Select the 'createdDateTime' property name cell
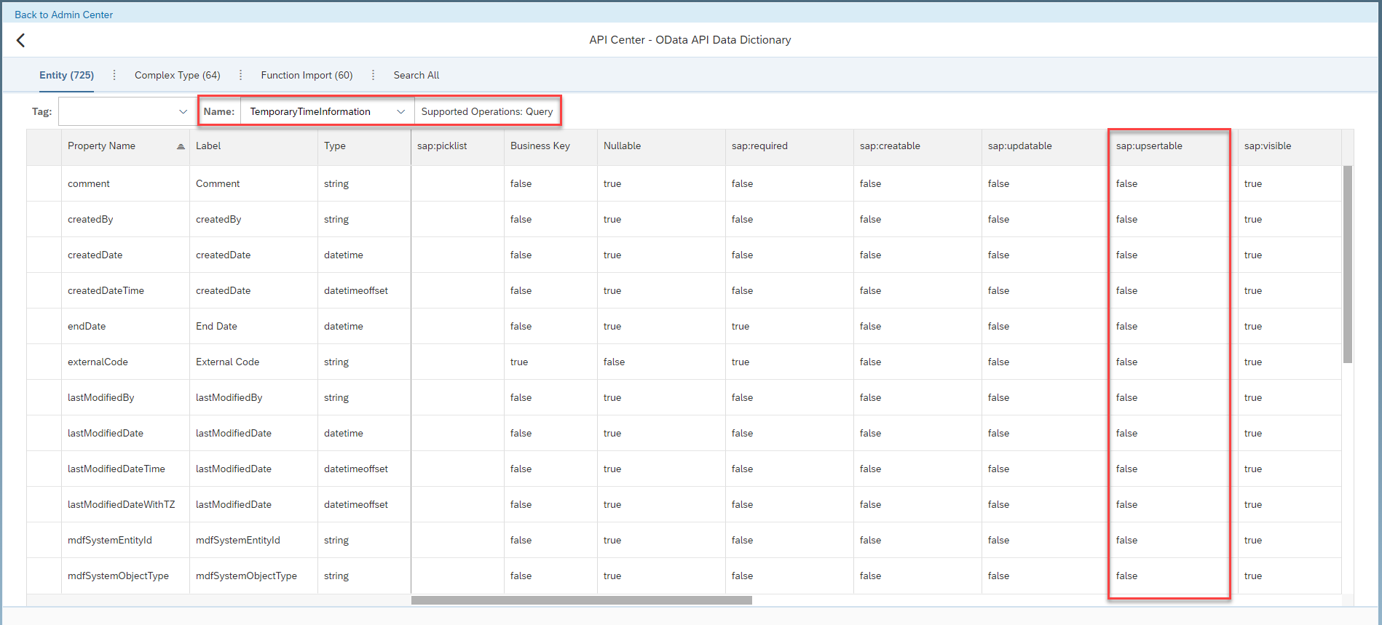 125,290
